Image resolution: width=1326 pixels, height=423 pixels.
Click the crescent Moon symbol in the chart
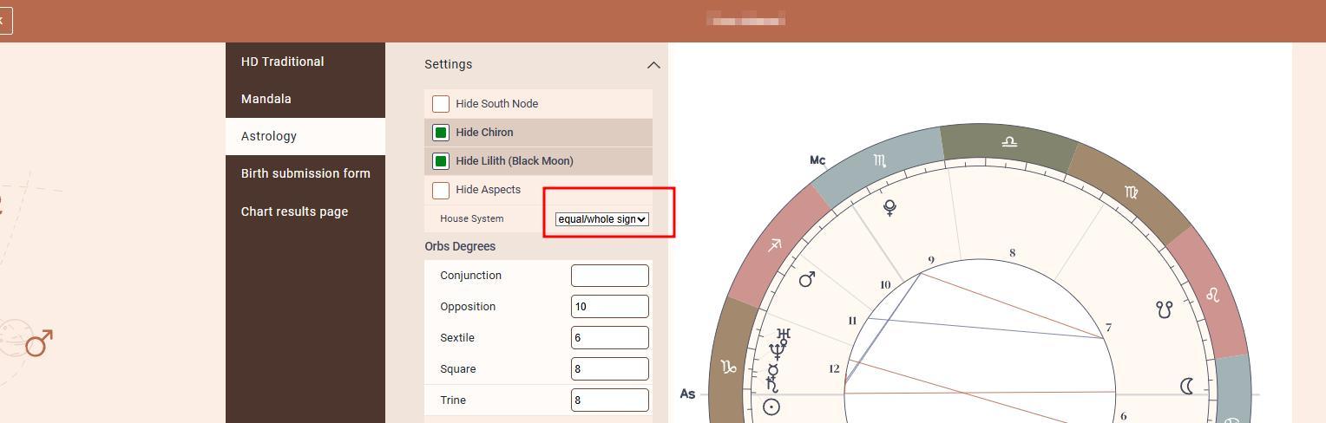click(x=1186, y=386)
